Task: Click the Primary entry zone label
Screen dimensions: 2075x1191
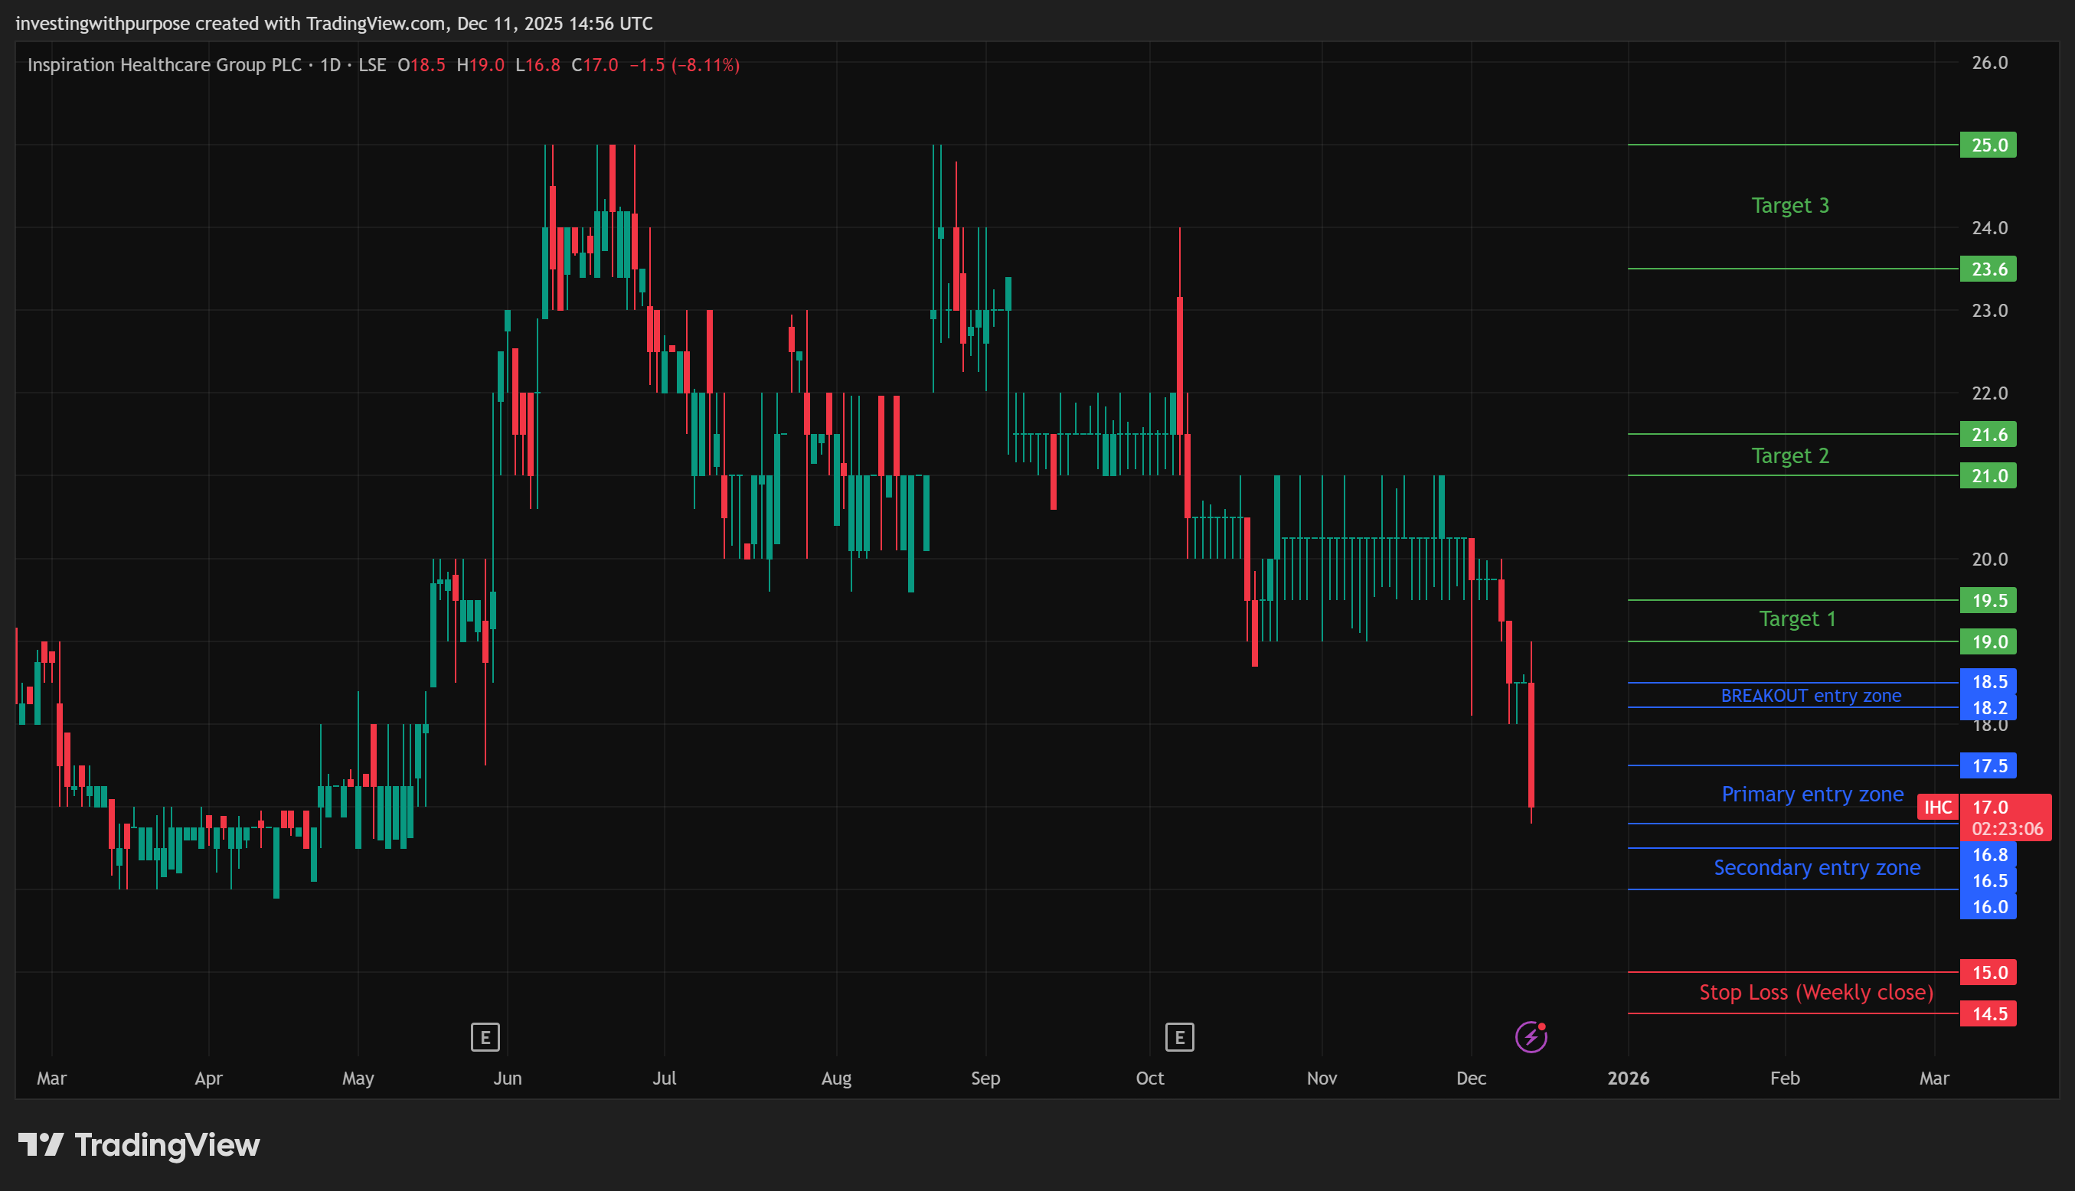Action: [x=1812, y=795]
